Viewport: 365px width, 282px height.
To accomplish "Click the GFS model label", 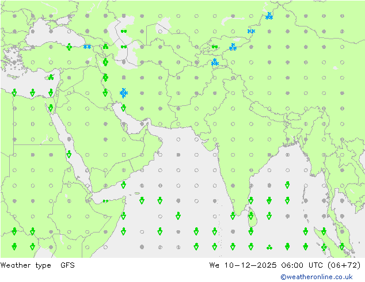I will pos(67,265).
